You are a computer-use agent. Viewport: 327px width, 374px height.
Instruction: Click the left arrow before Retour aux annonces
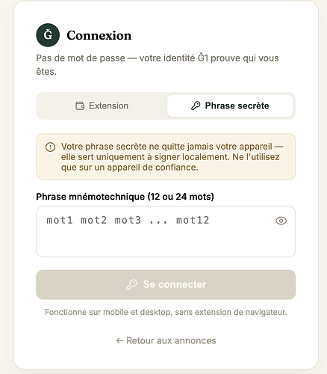click(x=119, y=340)
